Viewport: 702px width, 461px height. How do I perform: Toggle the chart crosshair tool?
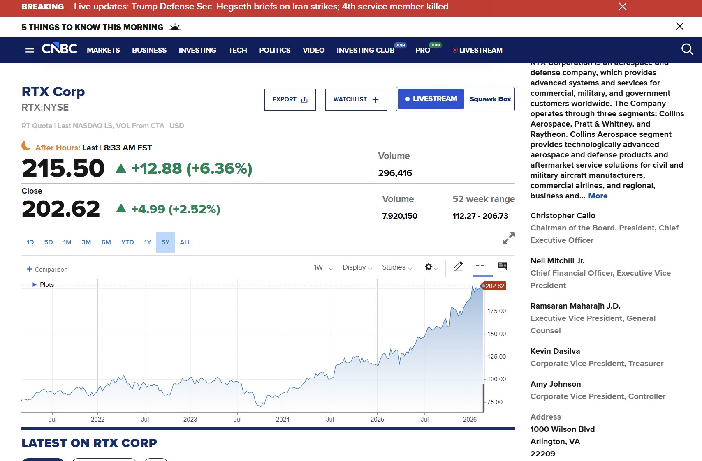click(x=480, y=266)
